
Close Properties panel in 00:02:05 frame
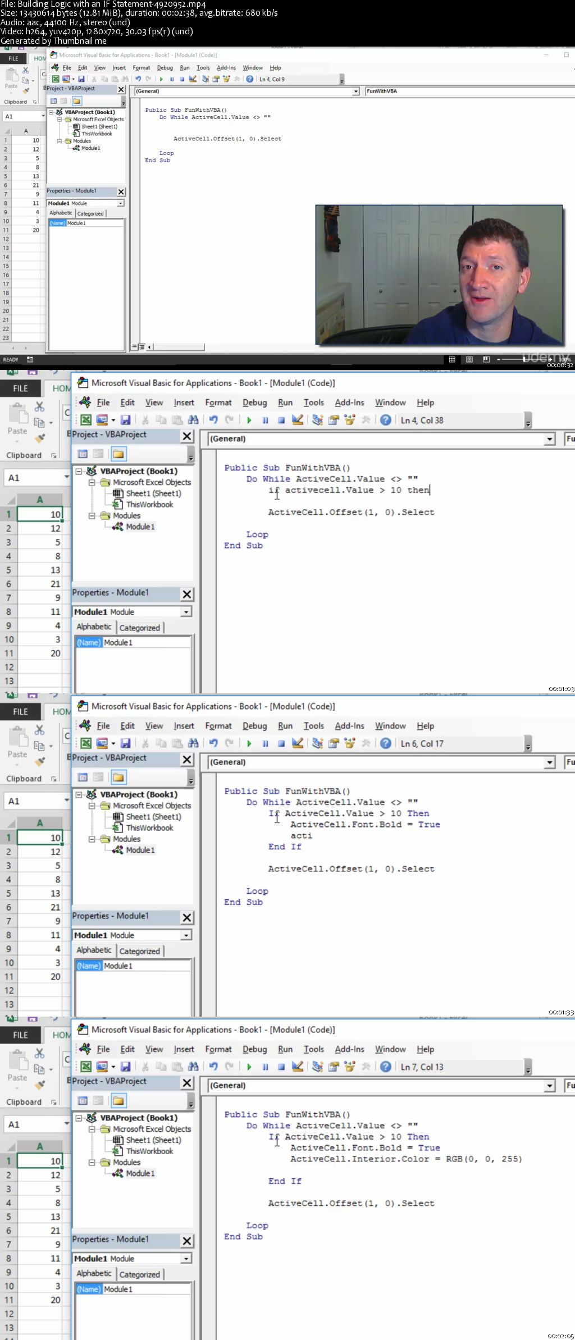[187, 1241]
